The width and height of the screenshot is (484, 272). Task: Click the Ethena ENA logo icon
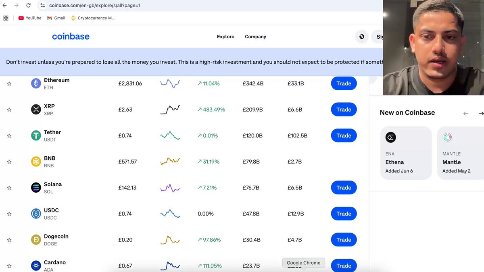pyautogui.click(x=390, y=137)
